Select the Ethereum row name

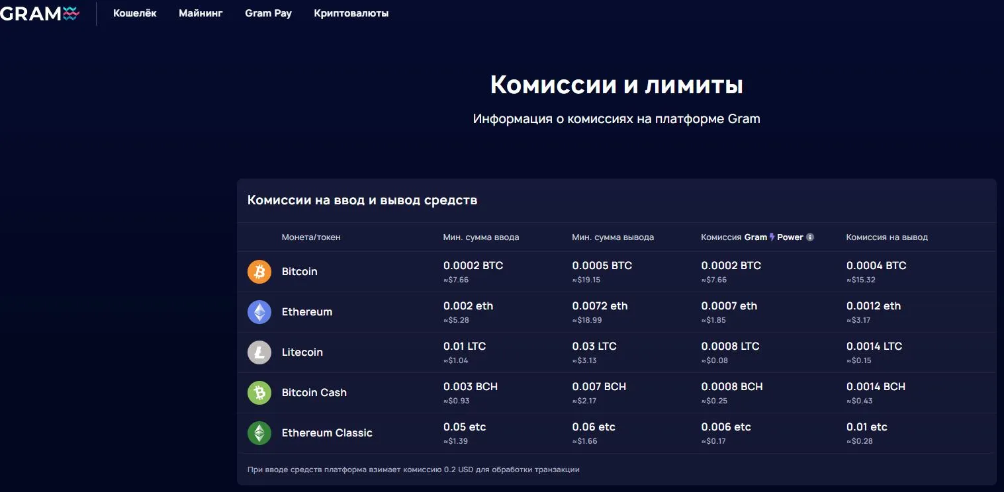307,312
